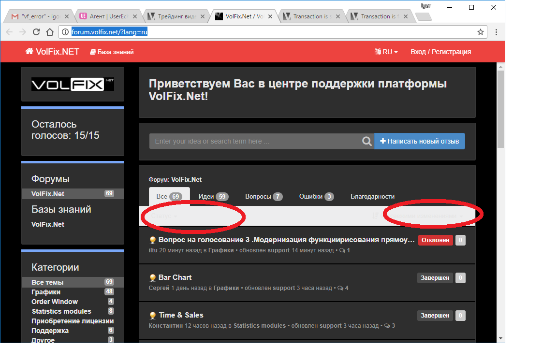
Task: Switch to the Идеи tab
Action: [x=214, y=196]
